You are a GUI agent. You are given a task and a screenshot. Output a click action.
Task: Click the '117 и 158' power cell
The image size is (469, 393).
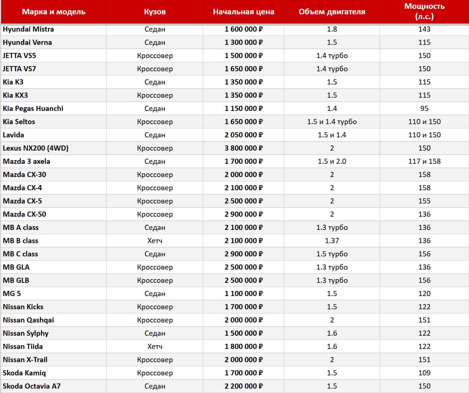click(424, 162)
